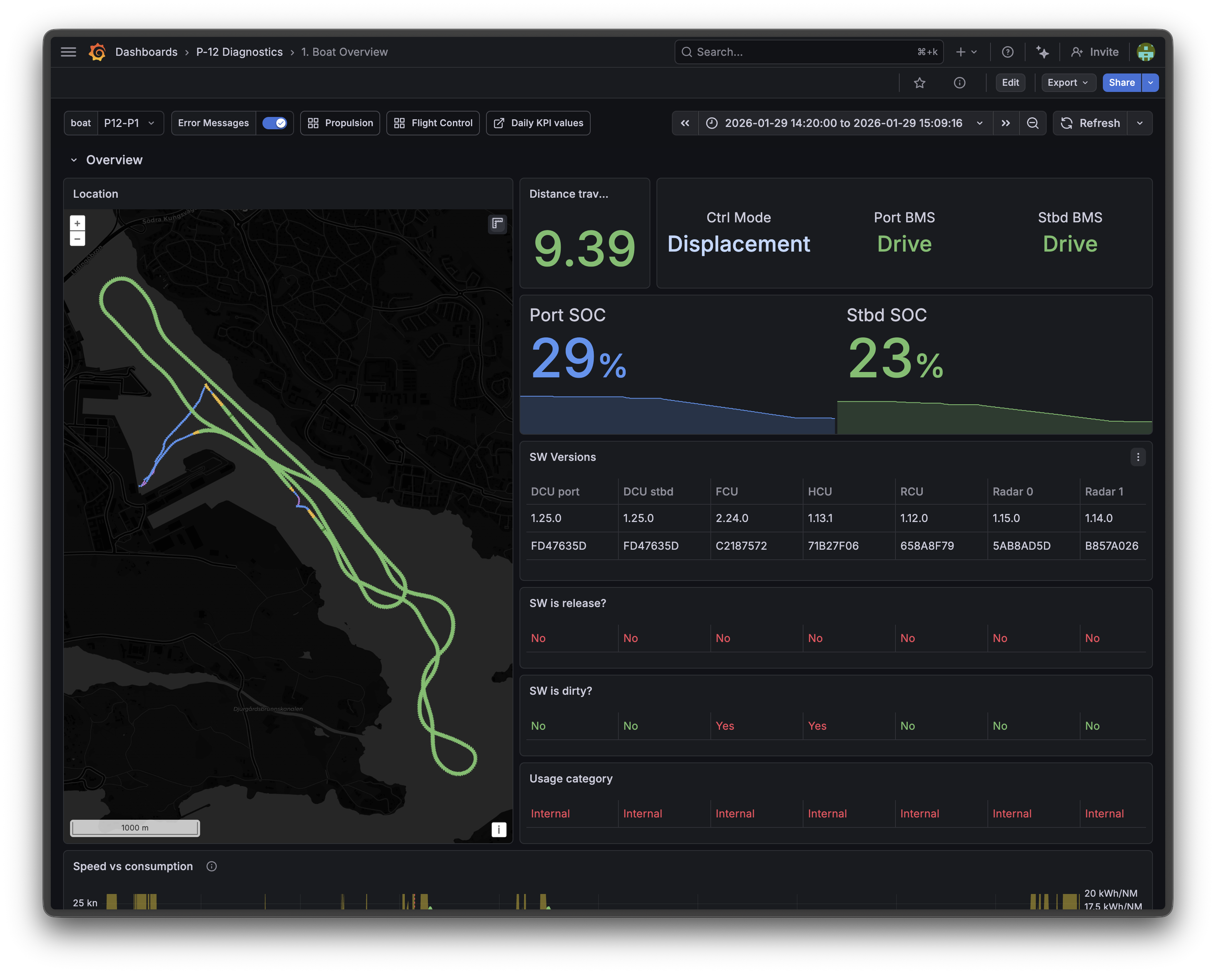Zoom in on the Location map
Image resolution: width=1216 pixels, height=974 pixels.
(77, 223)
